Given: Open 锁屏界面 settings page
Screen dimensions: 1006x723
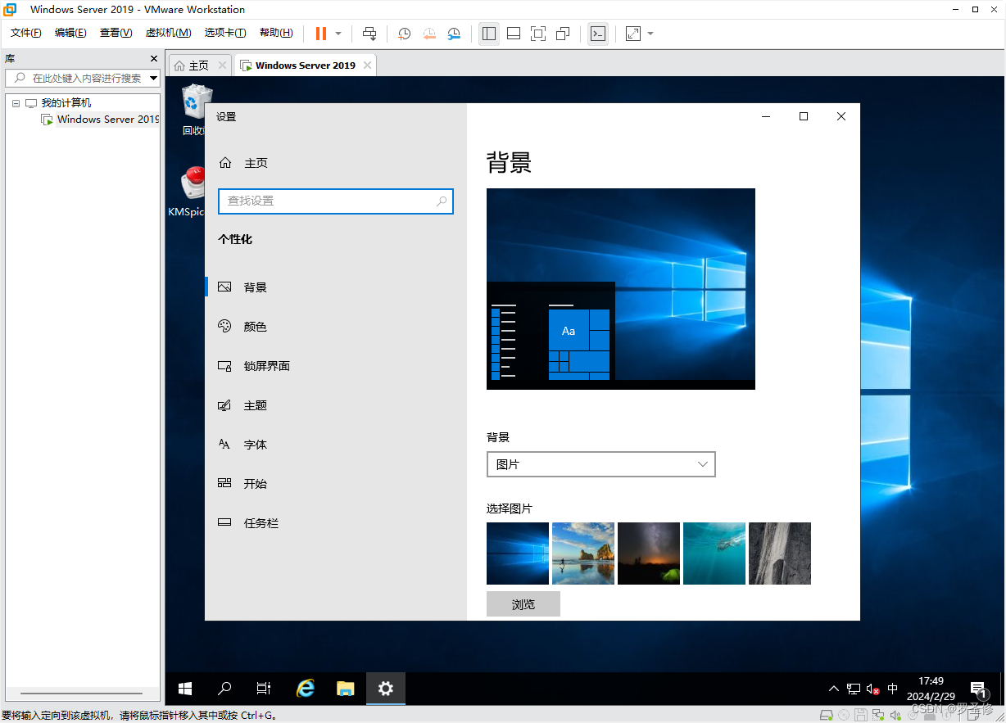Looking at the screenshot, I should pyautogui.click(x=336, y=366).
